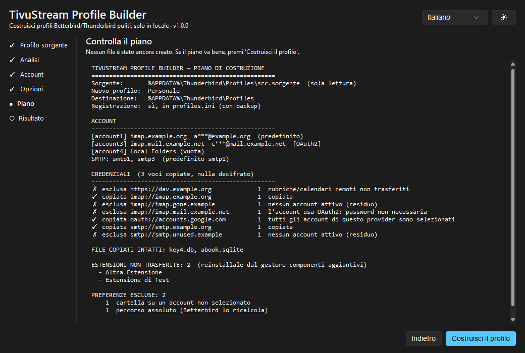
Task: Click the 'Destinazione' path line
Action: click(173, 98)
